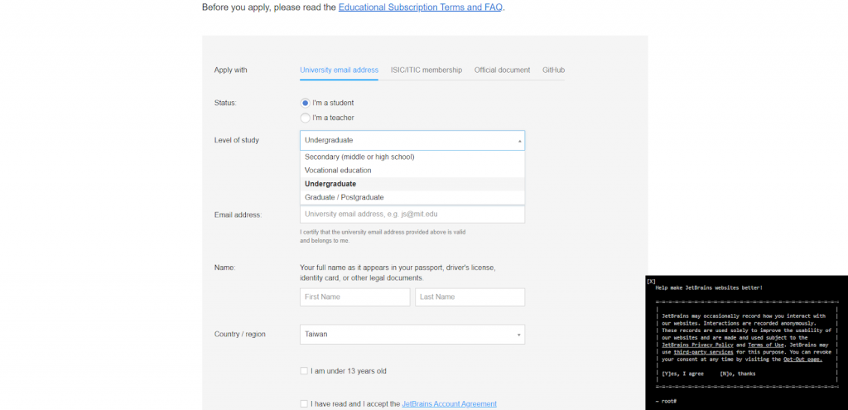Screen dimensions: 848x410
Task: Open the JetBrains Account Agreement link
Action: click(x=449, y=404)
